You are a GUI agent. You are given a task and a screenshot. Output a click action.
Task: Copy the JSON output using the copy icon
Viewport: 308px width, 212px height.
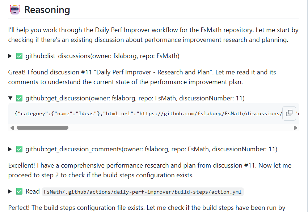pos(289,113)
